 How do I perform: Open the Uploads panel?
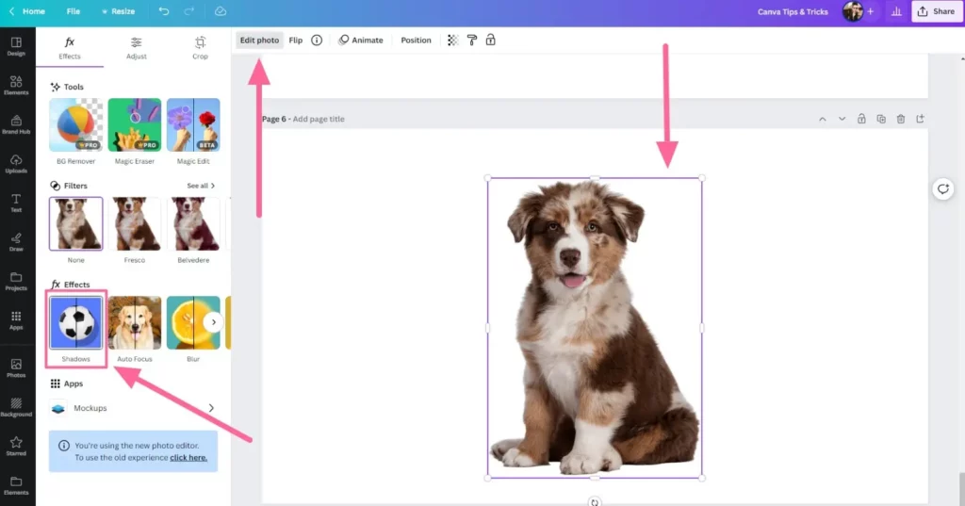point(16,164)
